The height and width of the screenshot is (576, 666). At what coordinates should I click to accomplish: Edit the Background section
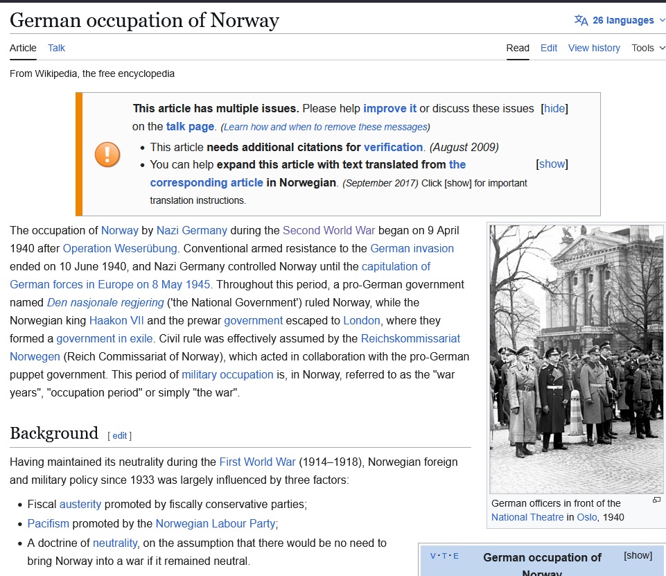coord(119,435)
